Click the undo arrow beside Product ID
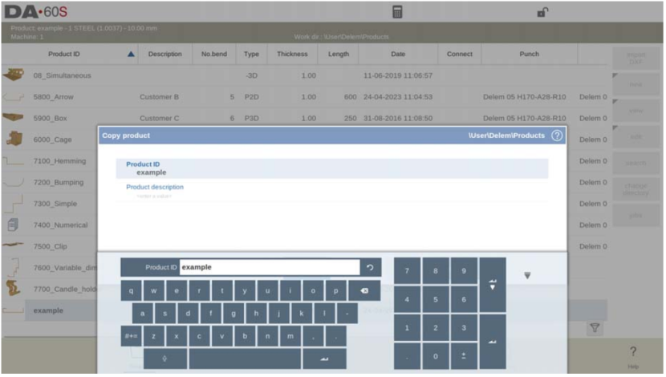 click(370, 267)
